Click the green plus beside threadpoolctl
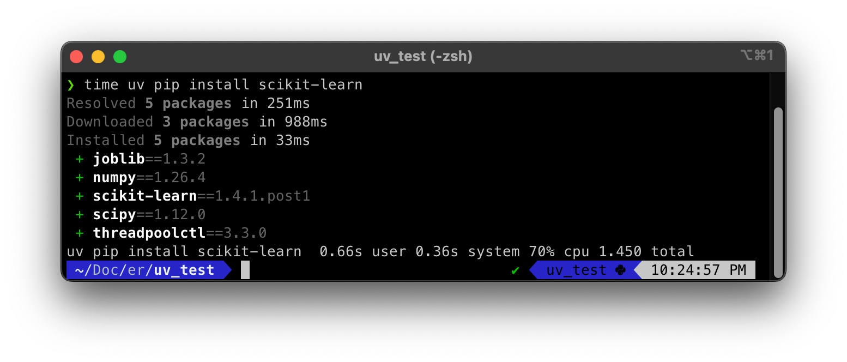The height and width of the screenshot is (362, 847). pyautogui.click(x=80, y=233)
